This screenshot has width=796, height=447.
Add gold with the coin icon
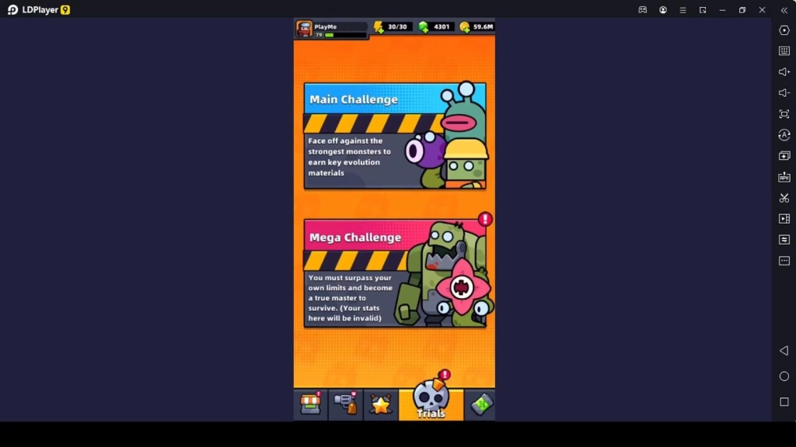(x=465, y=27)
